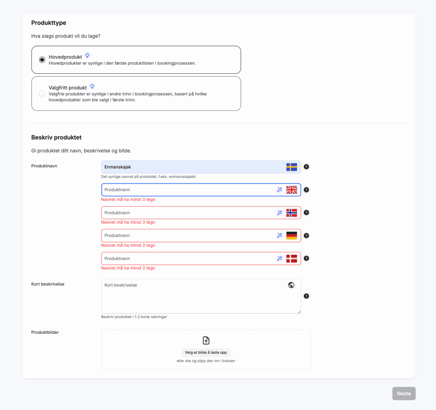Screen dimensions: 436x410
Task: Select the Hovedprodukt radio button
Action: [42, 60]
